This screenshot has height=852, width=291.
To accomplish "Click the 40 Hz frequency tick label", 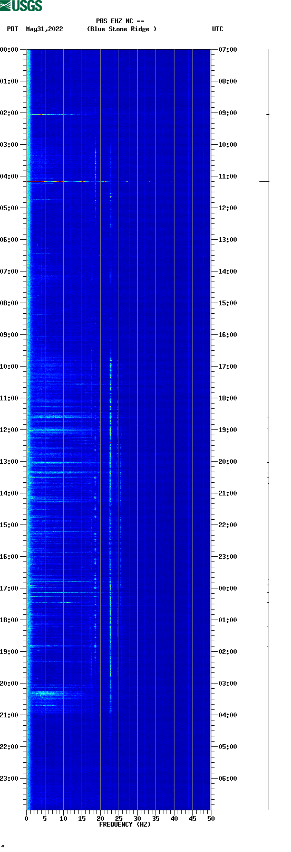I will pos(174,819).
